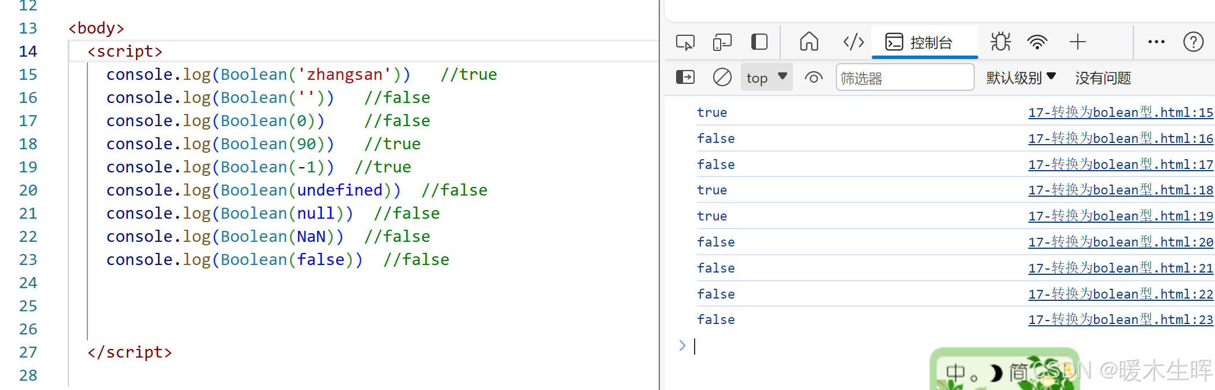Open the DevTools Welcome home icon
This screenshot has height=390, width=1215.
coord(809,42)
